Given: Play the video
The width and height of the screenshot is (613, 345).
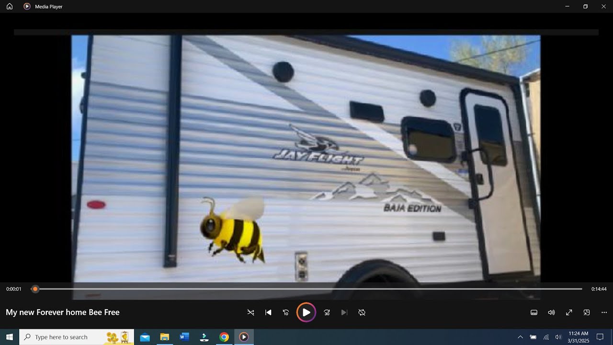Looking at the screenshot, I should click(306, 312).
